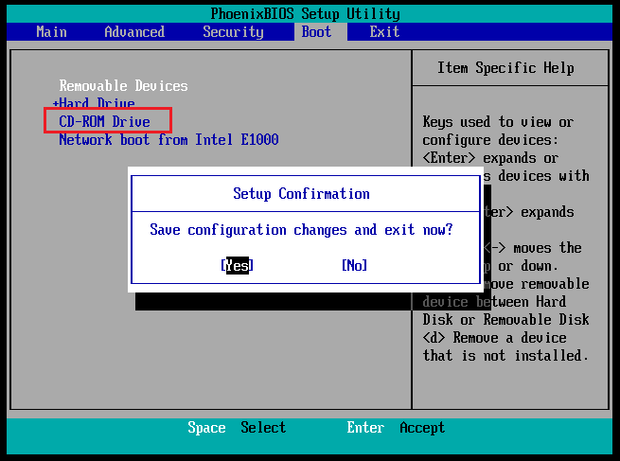Select CD-ROM Drive boot entry
This screenshot has height=461, width=620.
pos(104,121)
